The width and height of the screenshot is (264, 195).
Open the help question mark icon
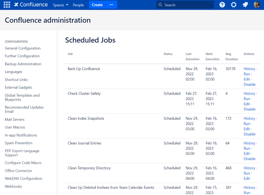pos(222,5)
